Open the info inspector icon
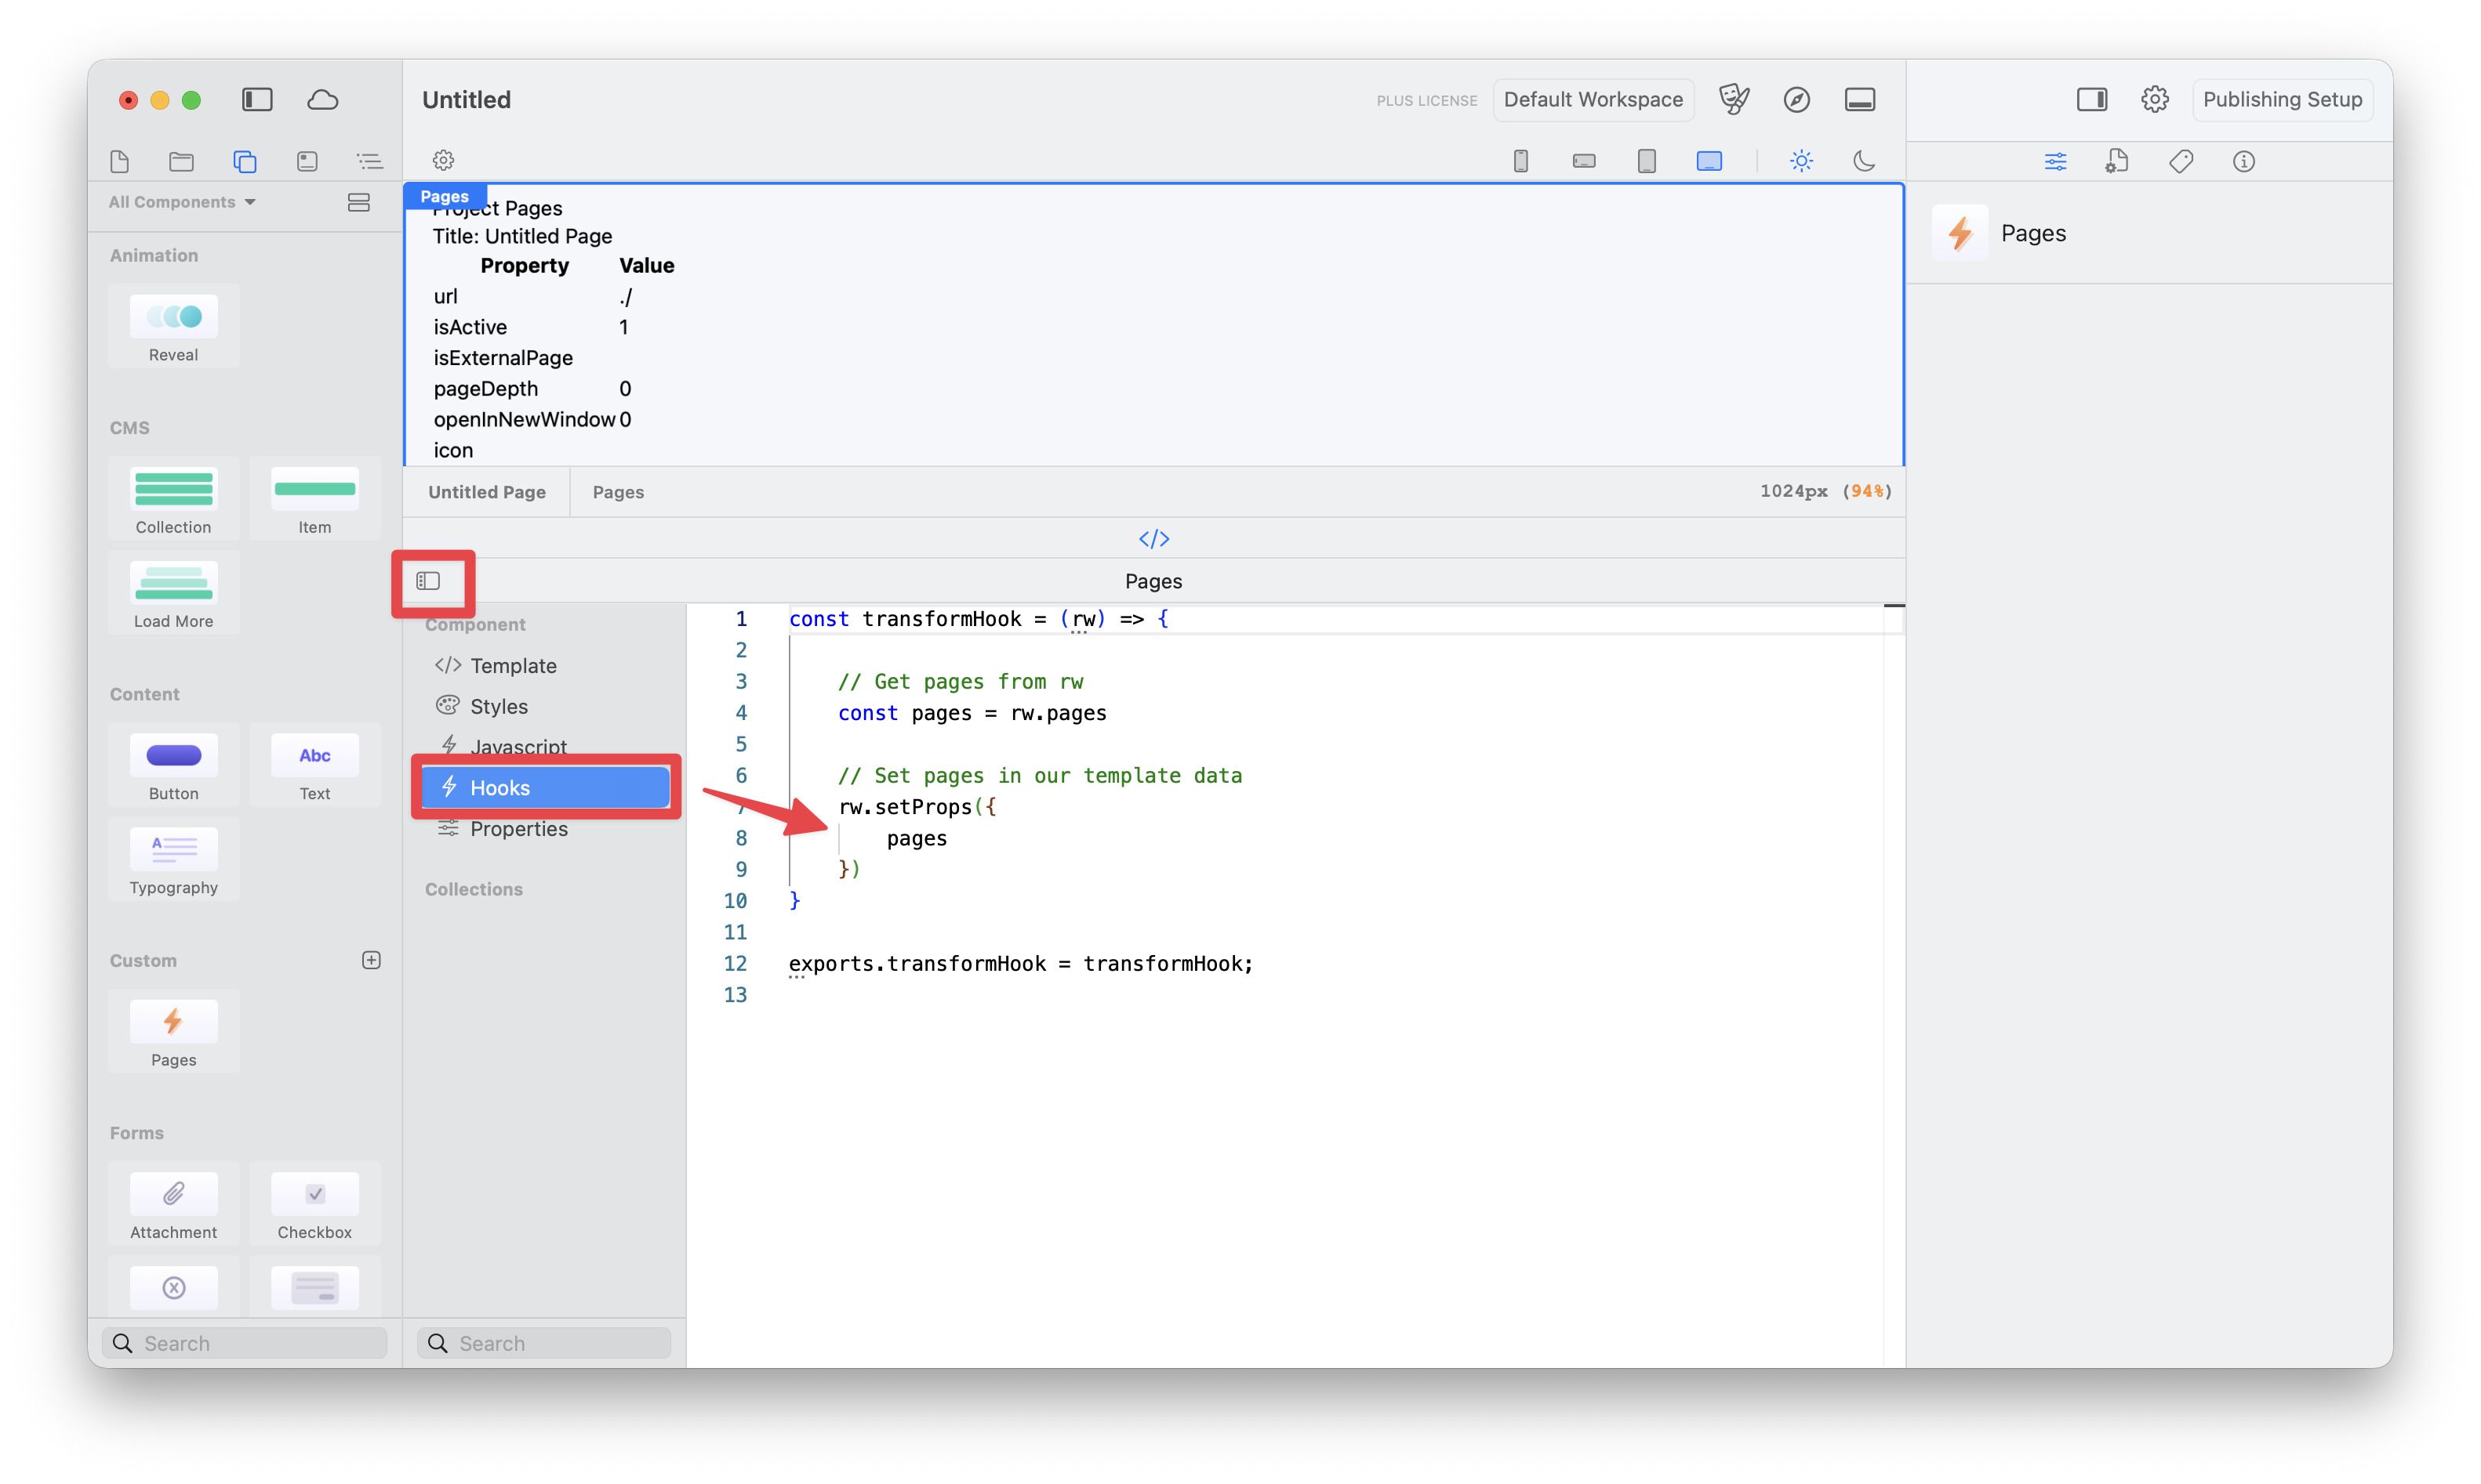This screenshot has height=1484, width=2481. 2244,161
